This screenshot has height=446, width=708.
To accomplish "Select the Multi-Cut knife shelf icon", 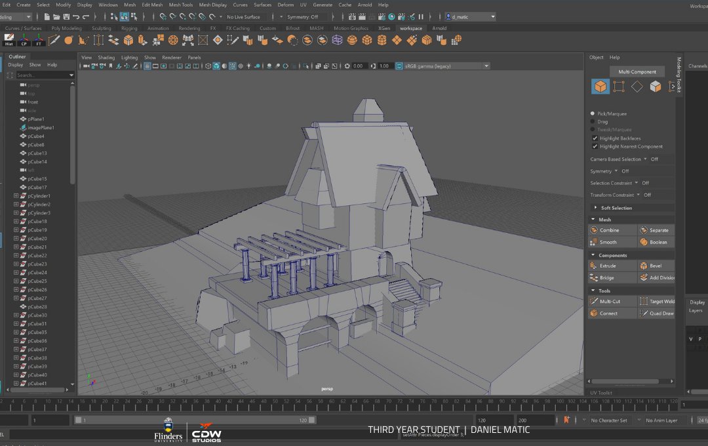I will (54, 40).
